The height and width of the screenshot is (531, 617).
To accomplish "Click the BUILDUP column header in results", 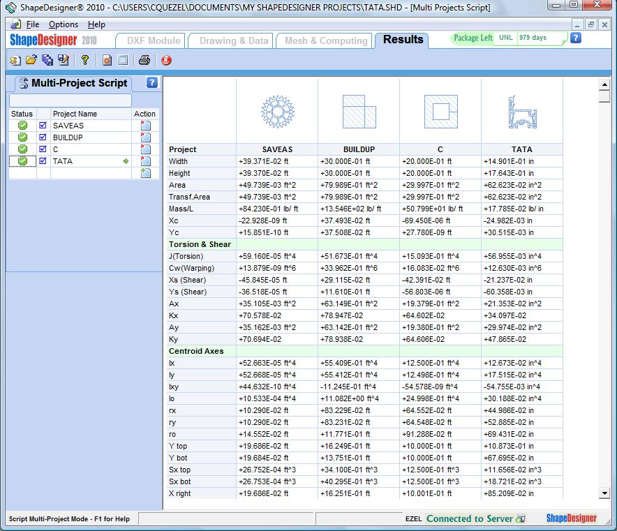I will 359,149.
